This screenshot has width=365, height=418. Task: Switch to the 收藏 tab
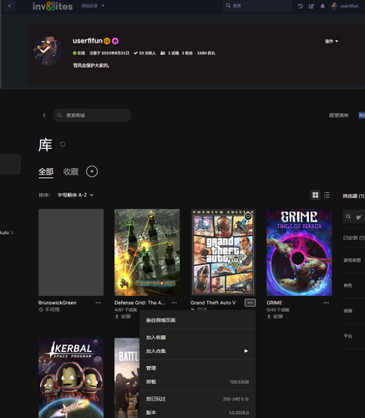click(71, 171)
